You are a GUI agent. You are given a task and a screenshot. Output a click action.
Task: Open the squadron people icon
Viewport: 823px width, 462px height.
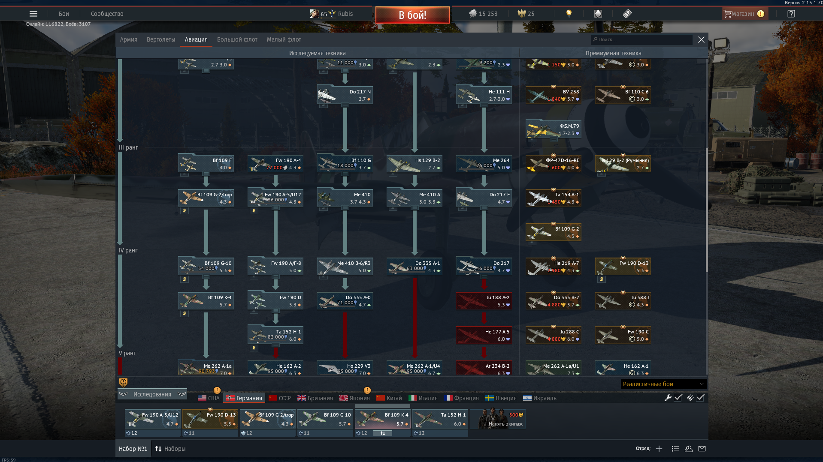[x=689, y=449]
